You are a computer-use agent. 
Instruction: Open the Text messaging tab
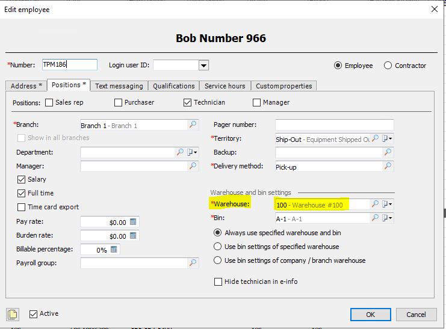(x=119, y=86)
